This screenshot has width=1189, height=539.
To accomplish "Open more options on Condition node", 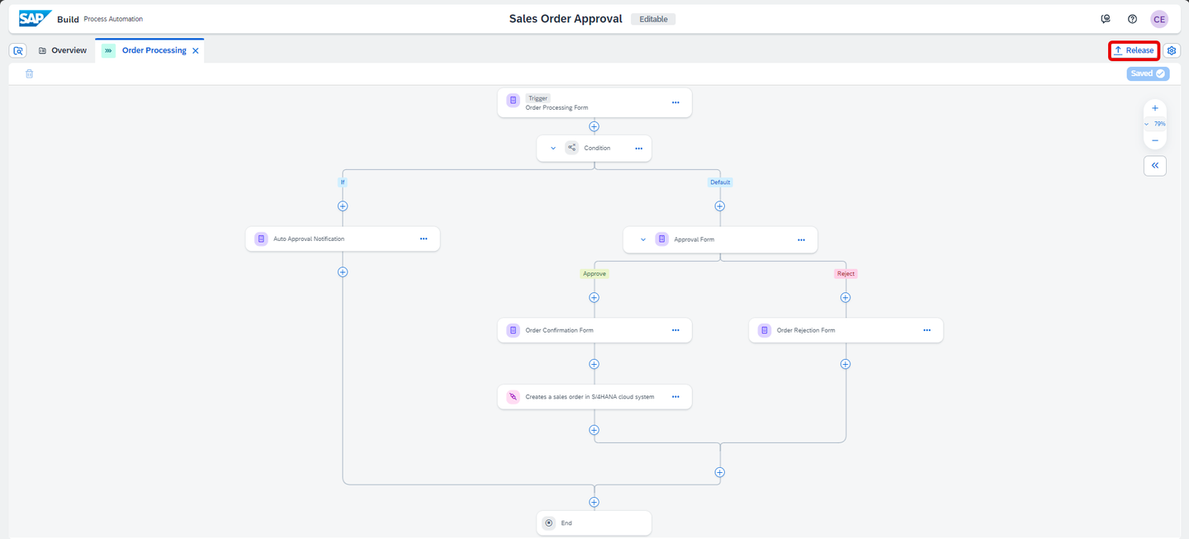I will coord(639,149).
